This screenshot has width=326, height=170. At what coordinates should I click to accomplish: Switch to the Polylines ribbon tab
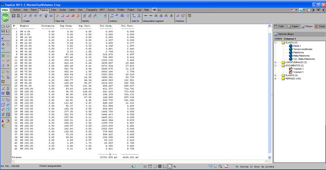(x=44, y=10)
